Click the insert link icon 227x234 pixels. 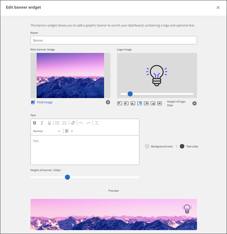pos(73,123)
